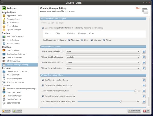Reset Titlebar mouse wheel action with icon

[x=144, y=51]
